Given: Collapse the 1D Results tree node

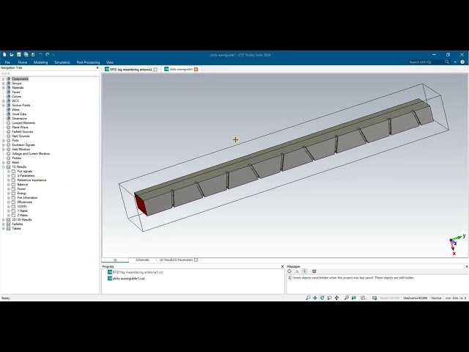Looking at the screenshot, I should 4,166.
